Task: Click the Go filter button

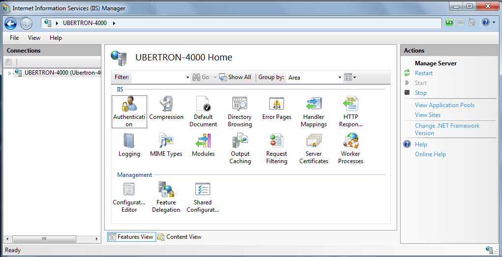Action: (201, 77)
